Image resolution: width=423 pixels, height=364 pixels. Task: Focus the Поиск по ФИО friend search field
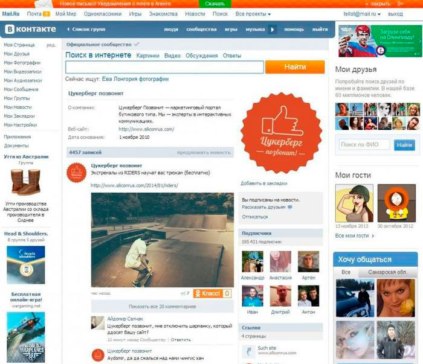coord(364,145)
